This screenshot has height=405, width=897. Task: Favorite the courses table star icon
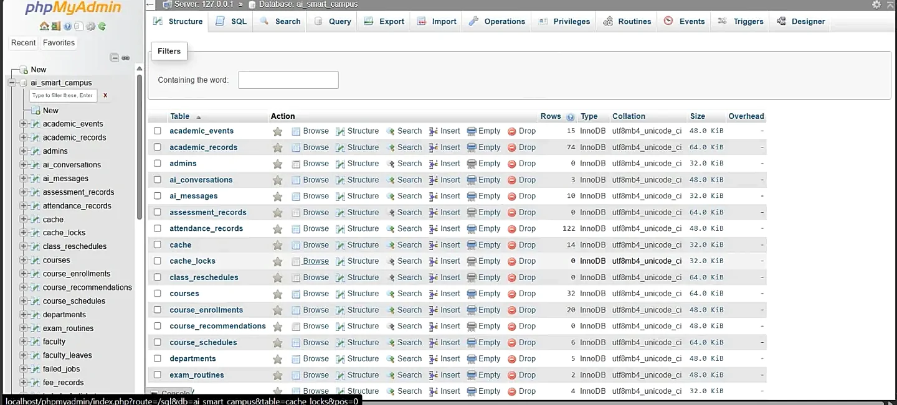tap(278, 294)
